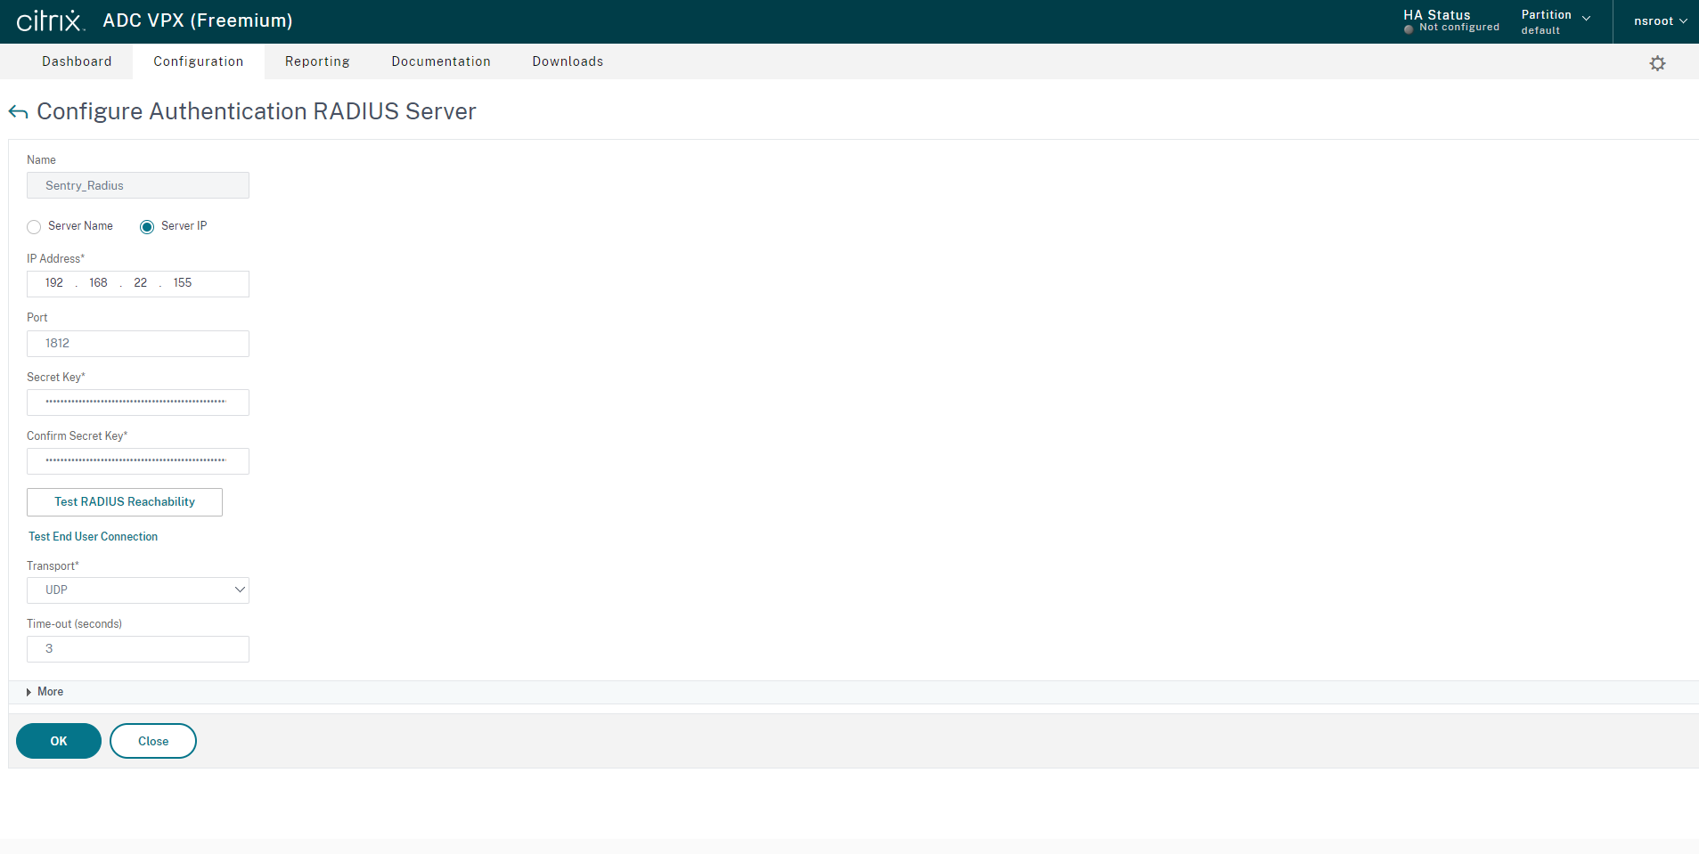This screenshot has height=854, width=1699.
Task: Click the collapse triangle next to More
Action: pos(29,692)
